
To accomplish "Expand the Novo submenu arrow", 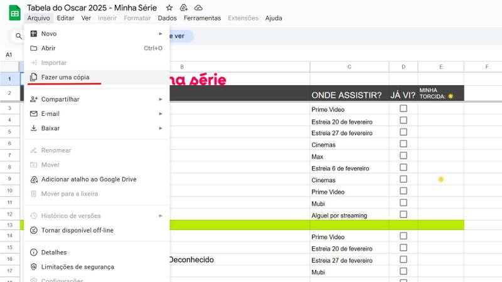I will (x=161, y=34).
